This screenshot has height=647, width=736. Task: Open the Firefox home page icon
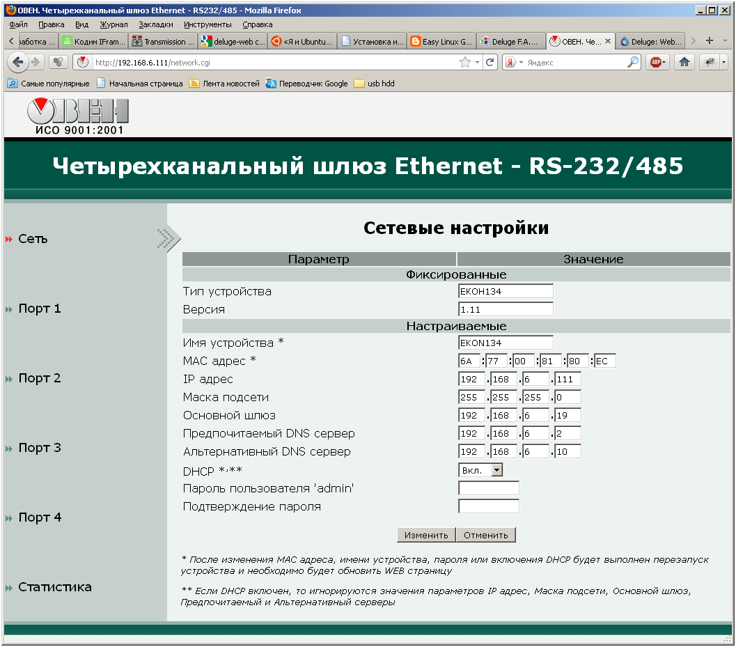684,62
